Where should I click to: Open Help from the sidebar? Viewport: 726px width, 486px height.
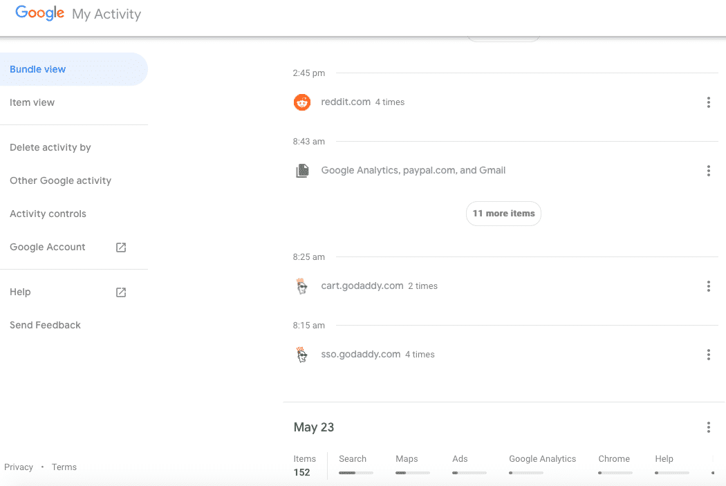20,292
